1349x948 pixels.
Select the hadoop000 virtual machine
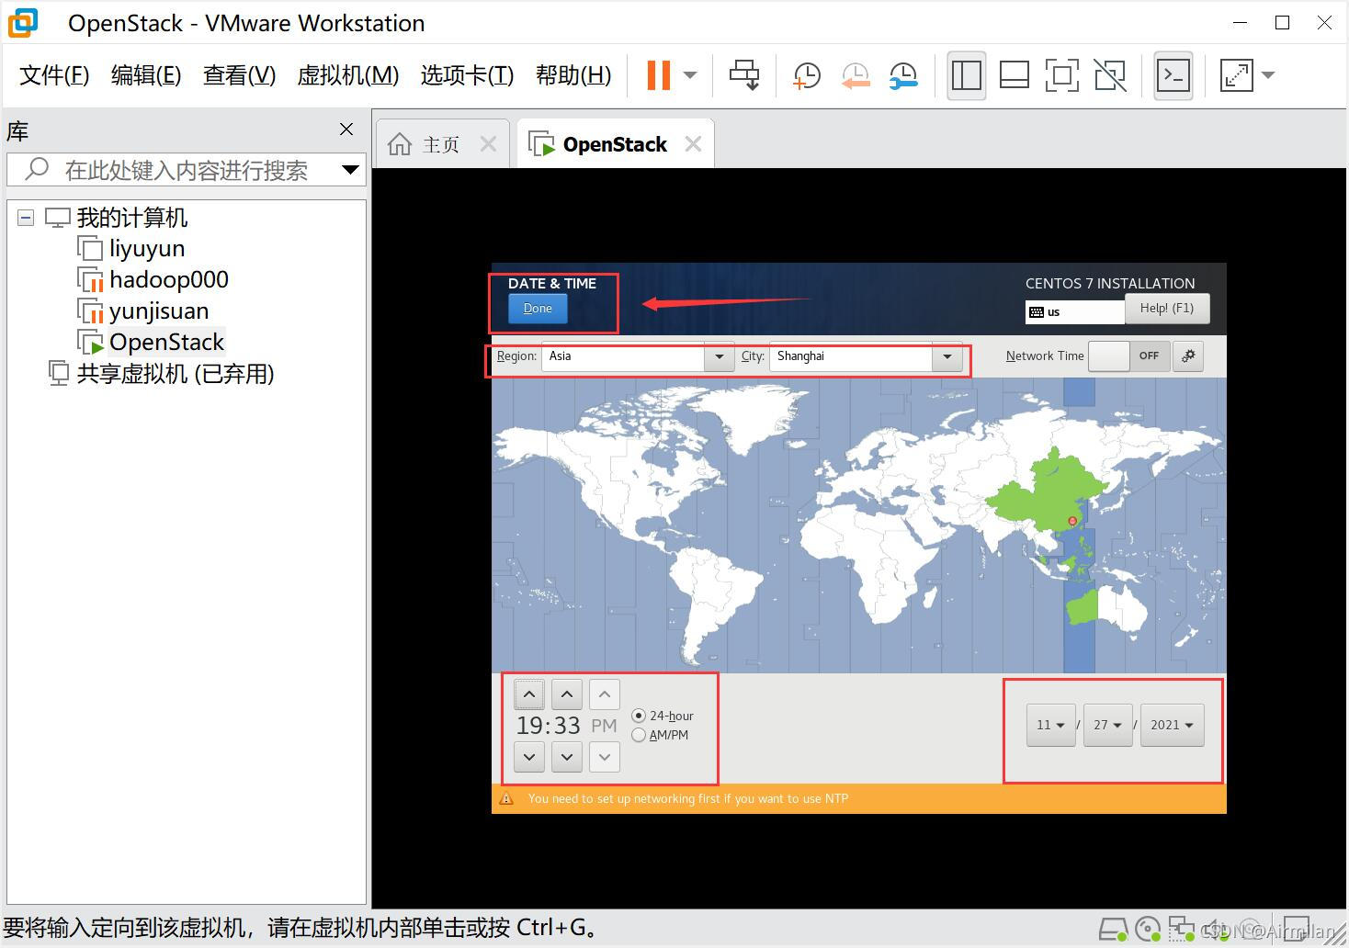tap(169, 280)
